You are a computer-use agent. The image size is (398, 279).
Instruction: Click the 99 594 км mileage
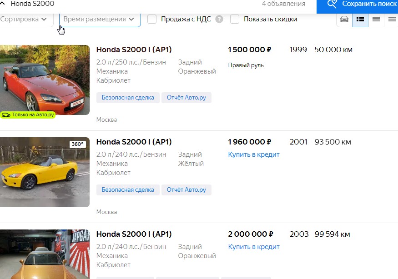click(332, 234)
